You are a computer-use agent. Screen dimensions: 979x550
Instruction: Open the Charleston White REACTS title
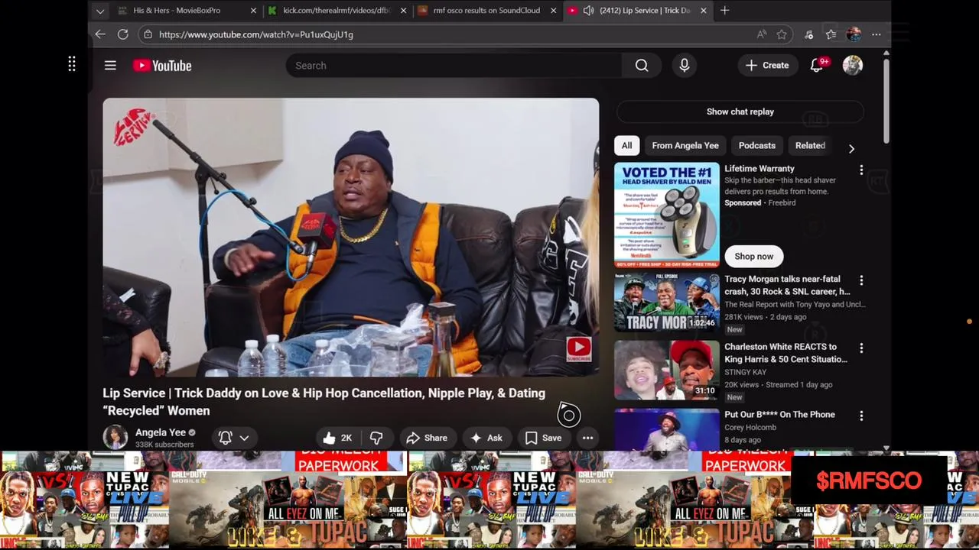pyautogui.click(x=785, y=353)
